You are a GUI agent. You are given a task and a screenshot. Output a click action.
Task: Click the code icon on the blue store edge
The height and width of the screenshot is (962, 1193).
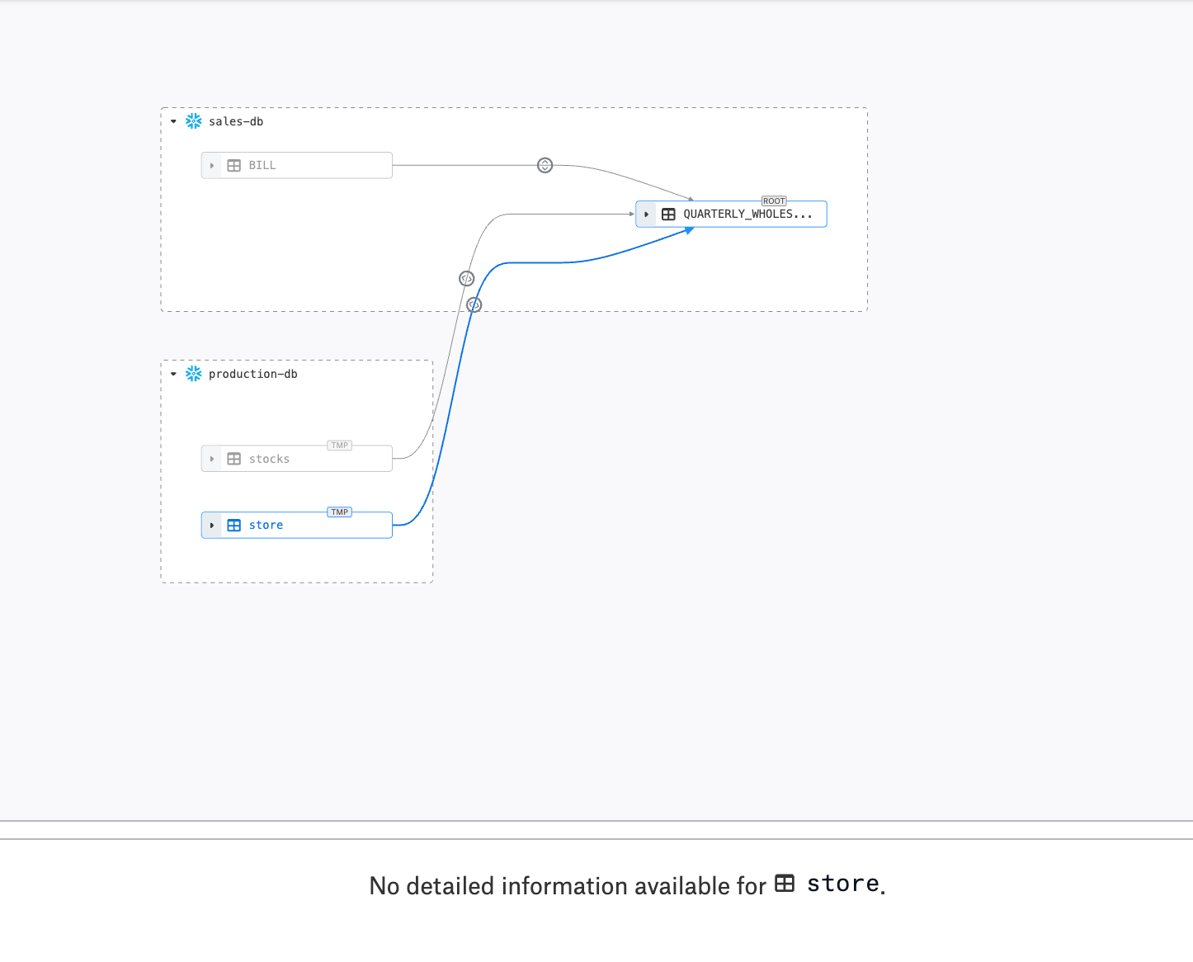tap(474, 305)
